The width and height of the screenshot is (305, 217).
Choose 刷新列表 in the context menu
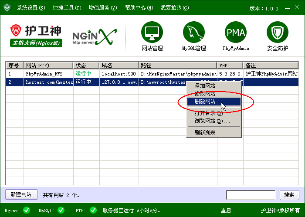point(205,132)
